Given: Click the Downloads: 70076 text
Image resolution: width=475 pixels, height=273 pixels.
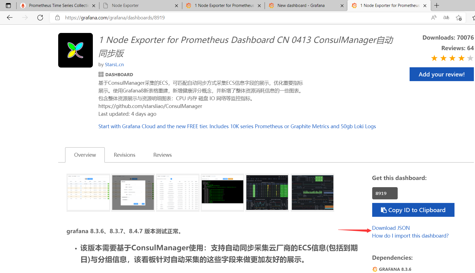Looking at the screenshot, I should pyautogui.click(x=448, y=38).
